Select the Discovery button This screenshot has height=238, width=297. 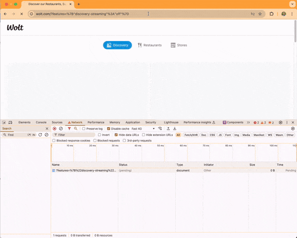click(x=117, y=45)
